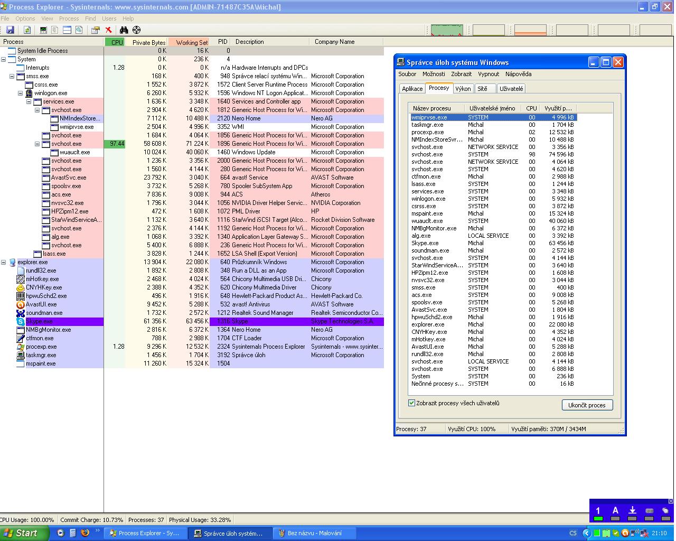
Task: Click the CPU usage mini graph in the toolbar
Action: [447, 30]
